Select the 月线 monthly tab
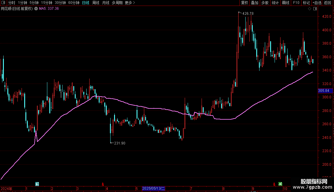 point(106,3)
